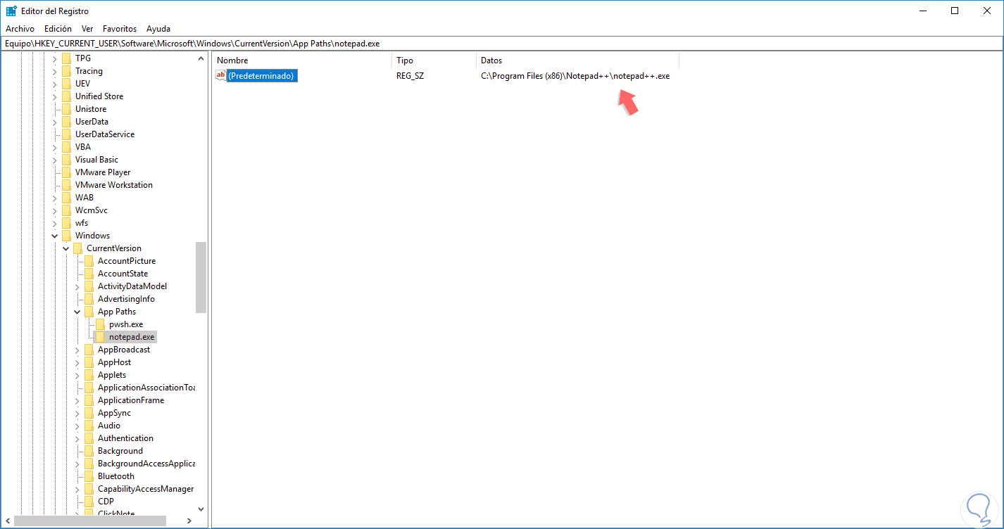
Task: Click the Datos column header
Action: click(x=491, y=60)
